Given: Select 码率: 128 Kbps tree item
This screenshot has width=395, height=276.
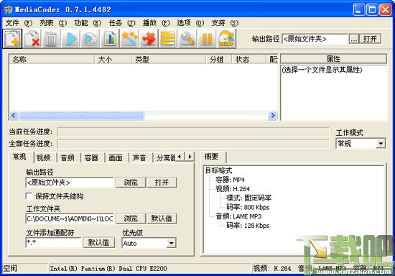Looking at the screenshot, I should pos(248,226).
